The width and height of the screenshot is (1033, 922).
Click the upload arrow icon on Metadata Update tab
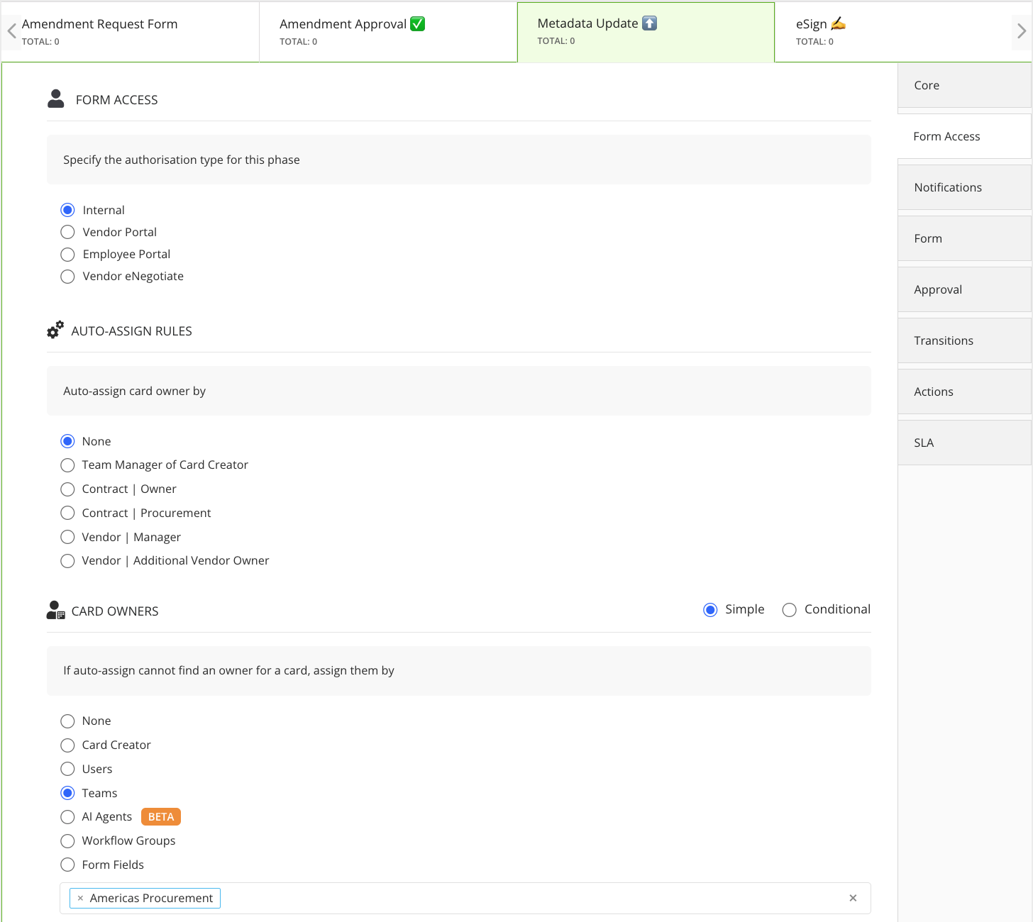click(x=649, y=23)
